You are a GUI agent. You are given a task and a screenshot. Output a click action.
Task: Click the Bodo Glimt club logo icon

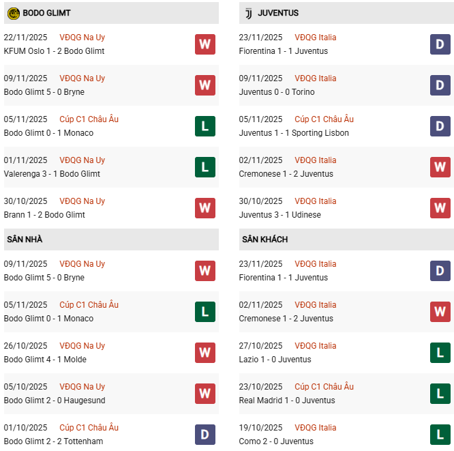(12, 13)
